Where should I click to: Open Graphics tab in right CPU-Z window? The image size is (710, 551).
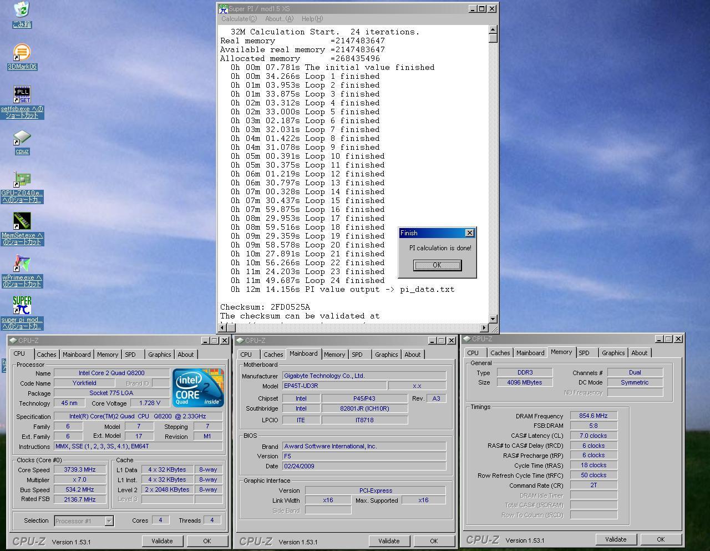[x=613, y=353]
